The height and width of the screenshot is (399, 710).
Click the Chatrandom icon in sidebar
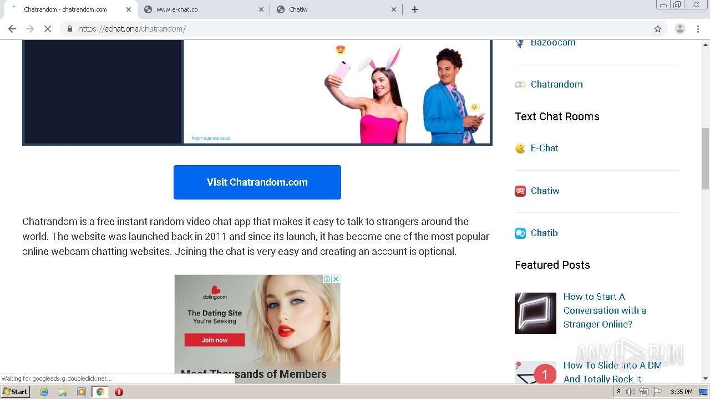pos(520,85)
